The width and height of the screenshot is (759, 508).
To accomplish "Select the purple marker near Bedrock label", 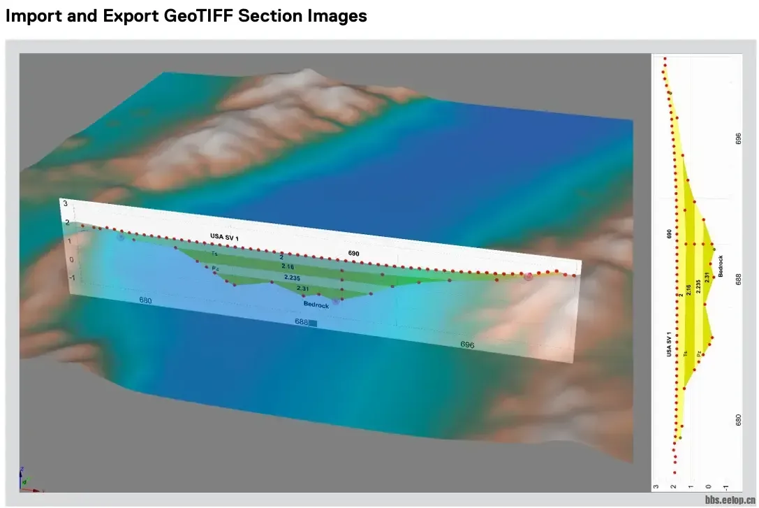I will tap(336, 302).
